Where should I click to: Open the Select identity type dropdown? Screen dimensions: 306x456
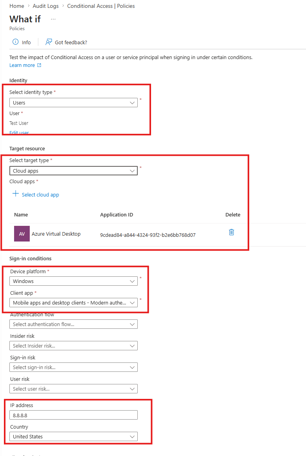(74, 103)
